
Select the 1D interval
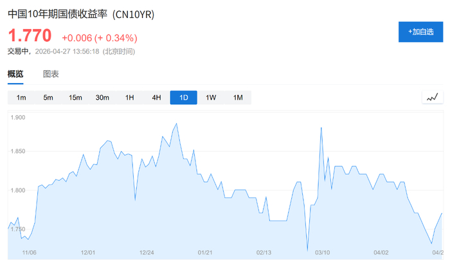184,98
